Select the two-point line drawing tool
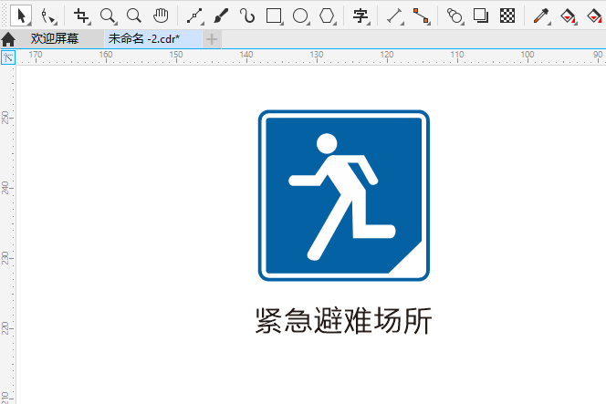The width and height of the screenshot is (606, 404). pyautogui.click(x=194, y=16)
